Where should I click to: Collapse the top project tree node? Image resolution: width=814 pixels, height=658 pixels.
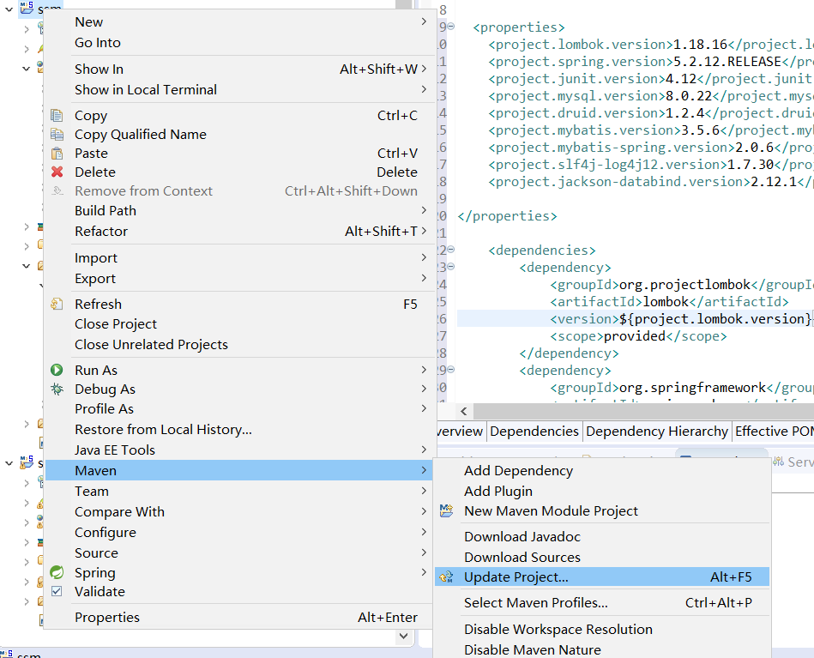pyautogui.click(x=9, y=9)
